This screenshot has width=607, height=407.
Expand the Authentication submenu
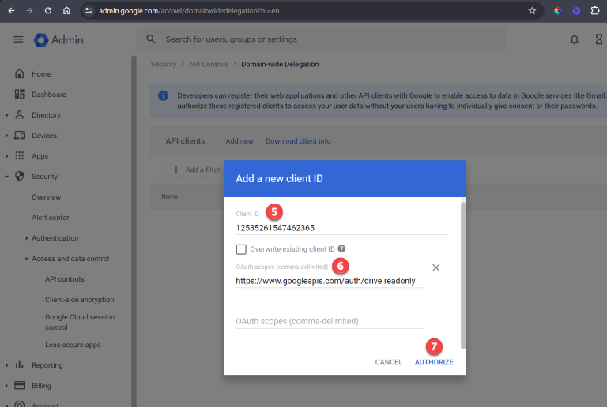pyautogui.click(x=26, y=238)
